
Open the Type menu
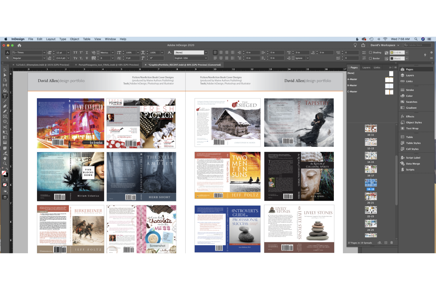click(x=63, y=39)
